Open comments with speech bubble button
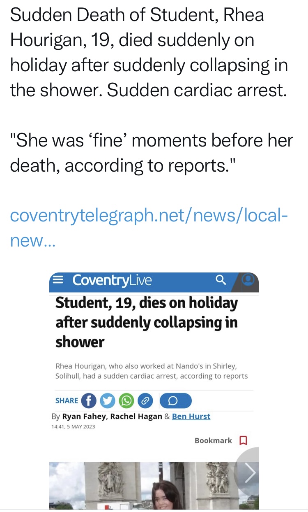 click(175, 400)
